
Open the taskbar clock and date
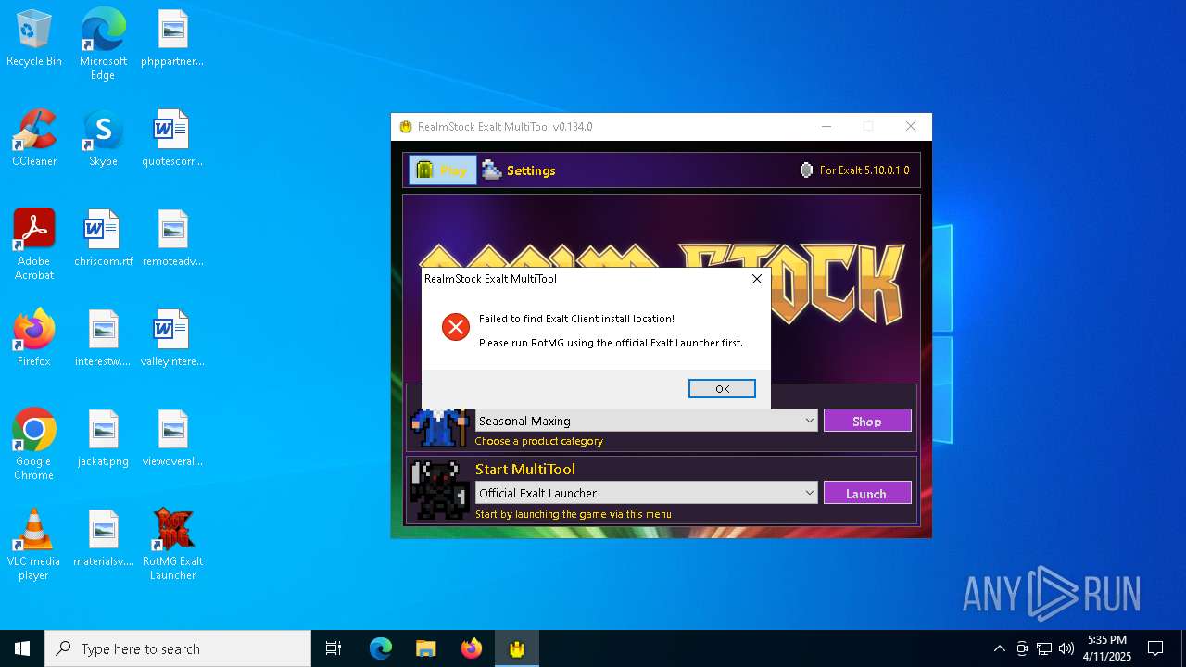click(x=1107, y=648)
